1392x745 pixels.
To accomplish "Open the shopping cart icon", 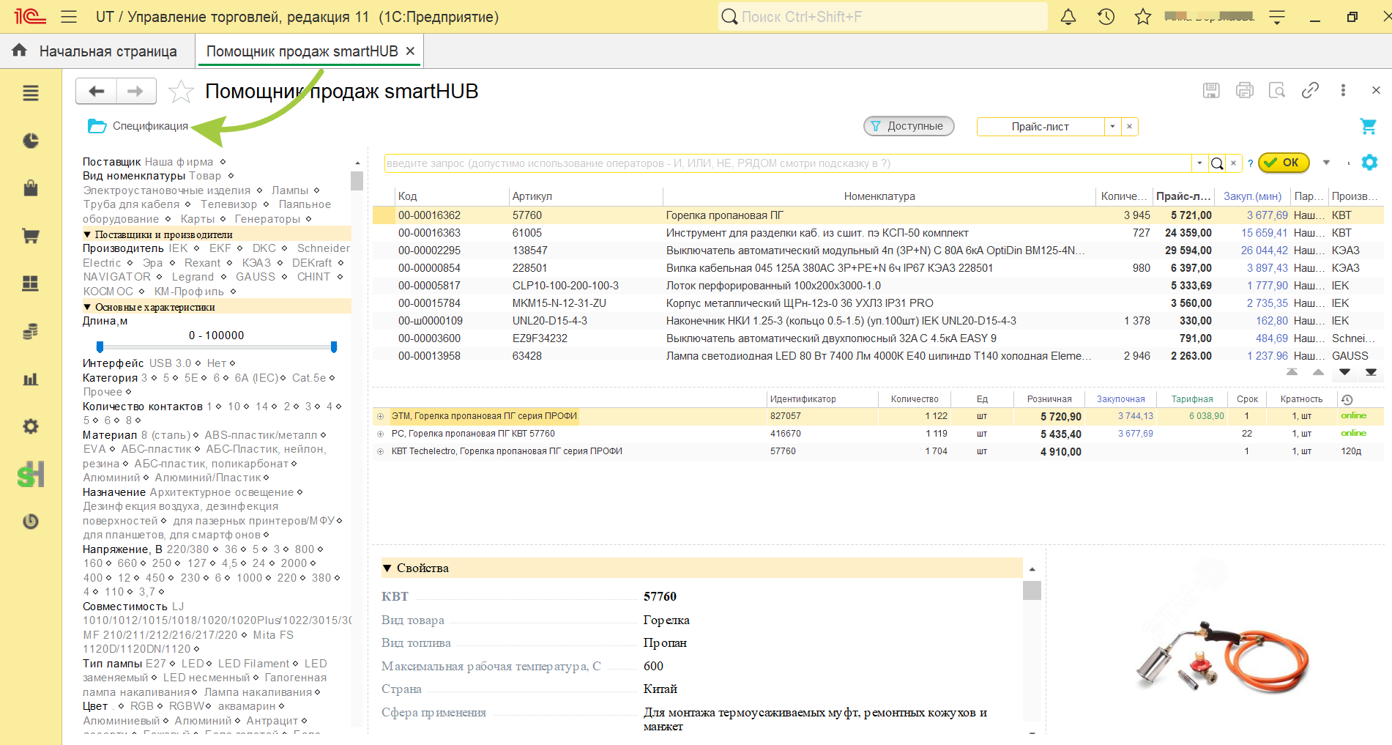I will [x=1368, y=126].
